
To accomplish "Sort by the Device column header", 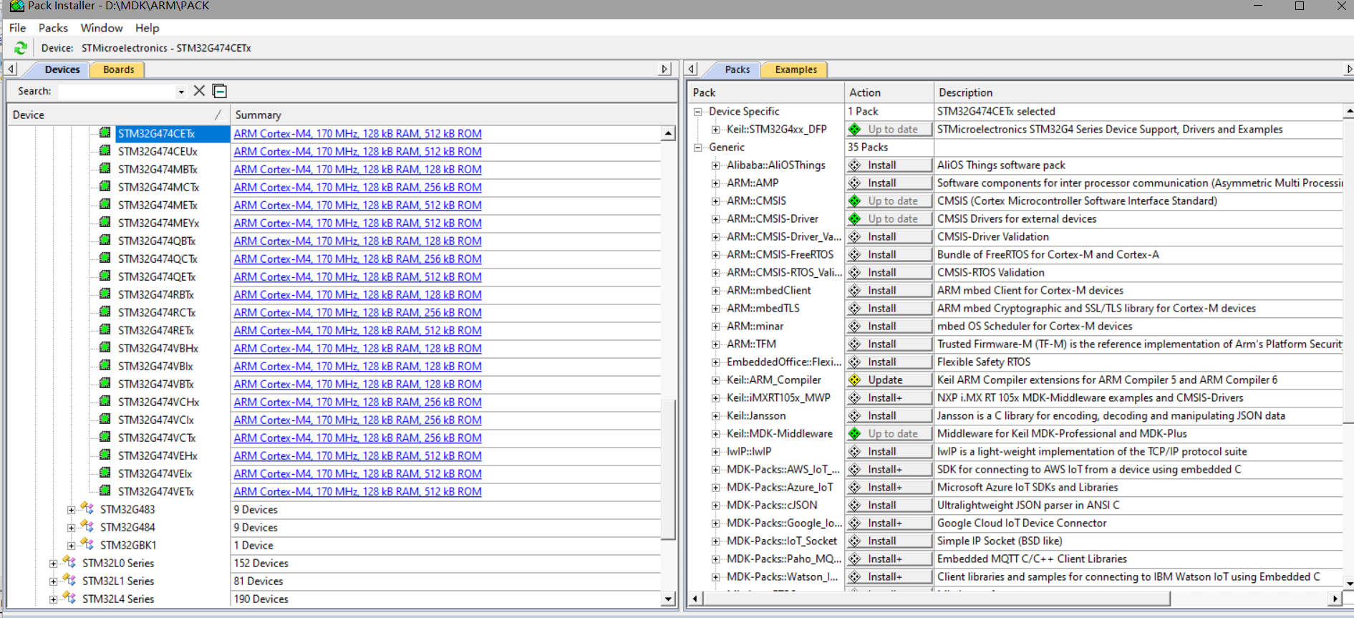I will pos(118,115).
